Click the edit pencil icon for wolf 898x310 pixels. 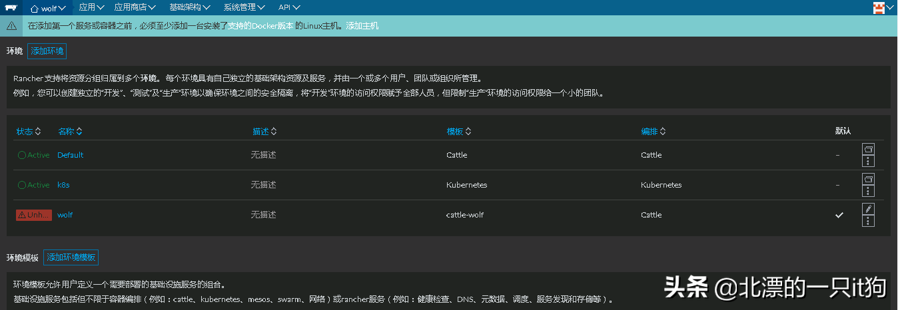[x=868, y=209]
